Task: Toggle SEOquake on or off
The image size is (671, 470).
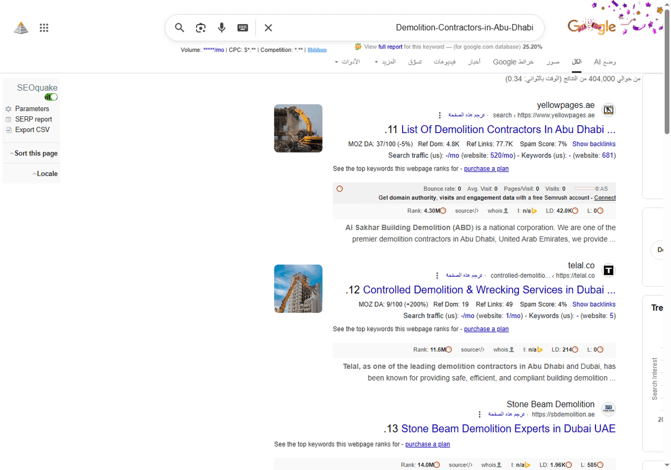Action: [x=51, y=97]
